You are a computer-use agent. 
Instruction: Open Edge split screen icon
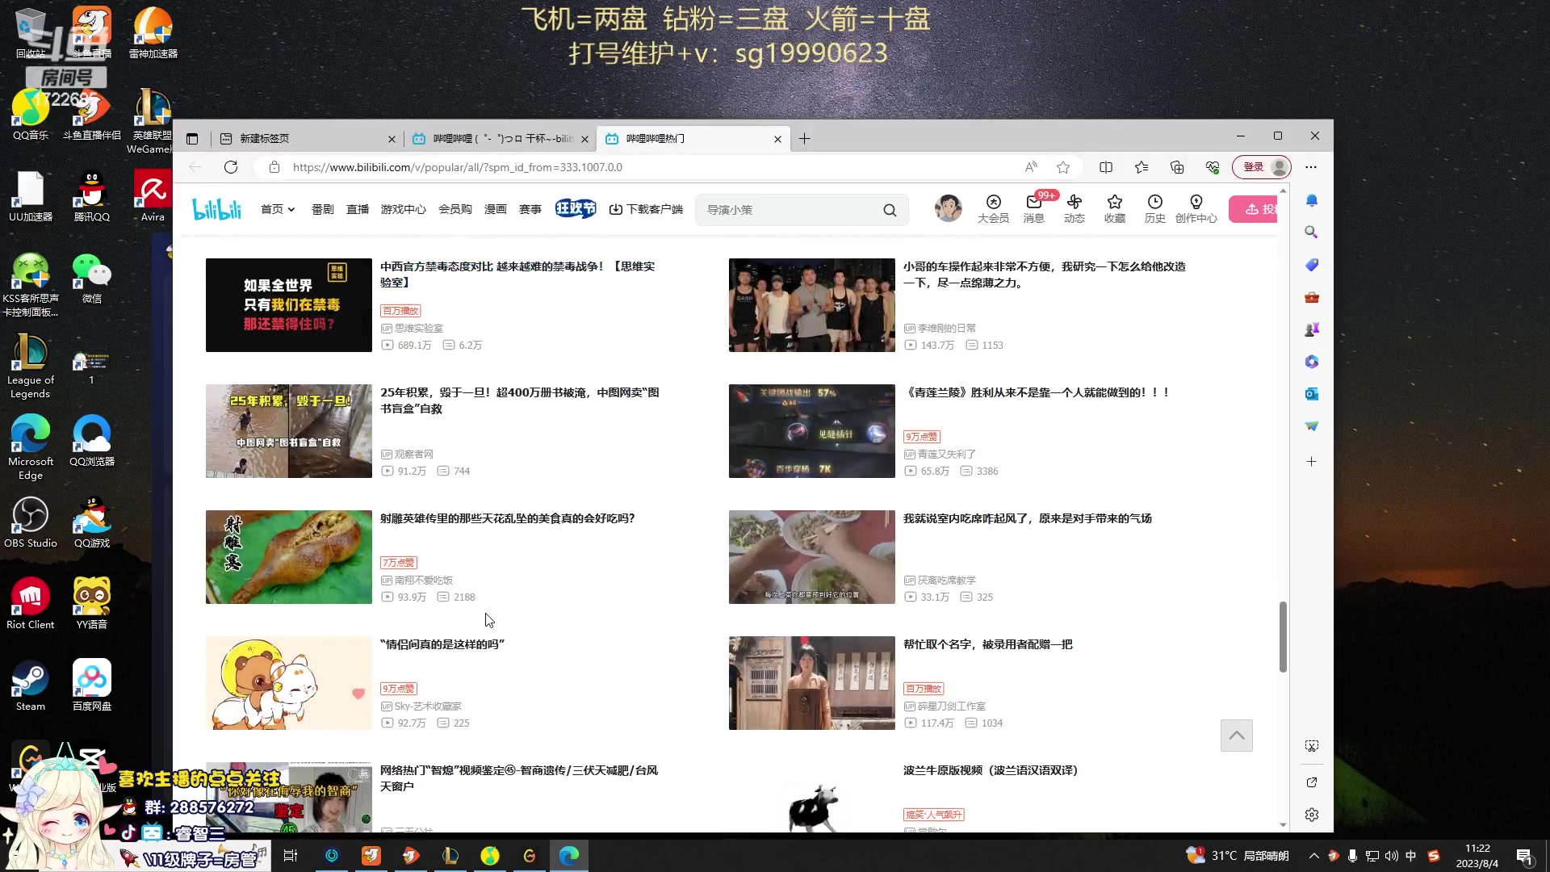(x=1106, y=167)
